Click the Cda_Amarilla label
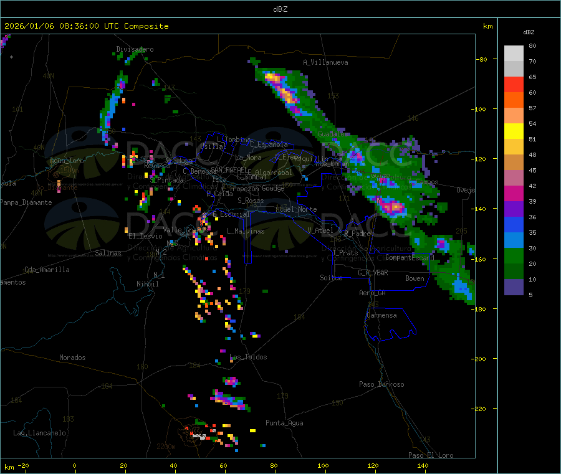This screenshot has width=561, height=474. pos(47,270)
